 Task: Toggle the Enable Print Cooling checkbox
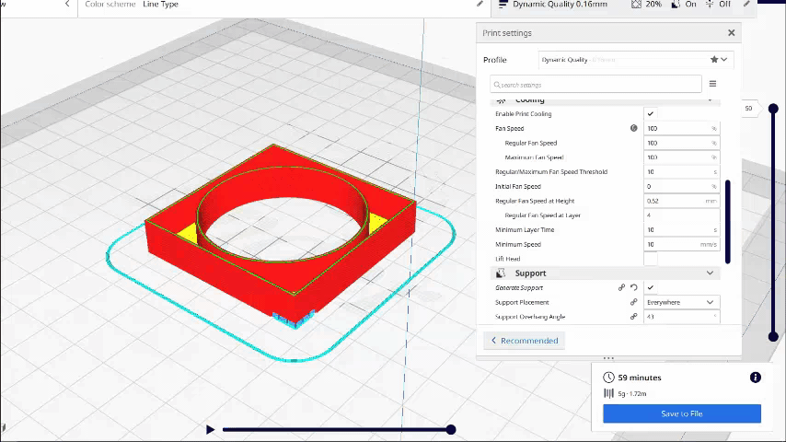click(x=651, y=114)
